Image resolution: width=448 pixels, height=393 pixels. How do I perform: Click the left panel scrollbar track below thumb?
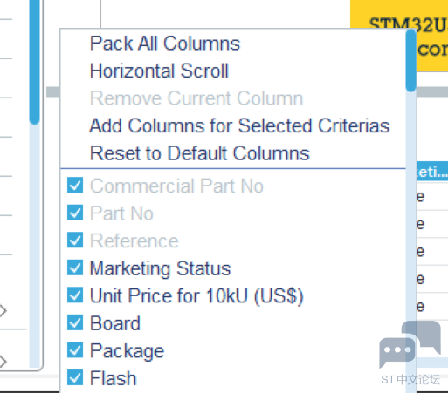point(34,247)
